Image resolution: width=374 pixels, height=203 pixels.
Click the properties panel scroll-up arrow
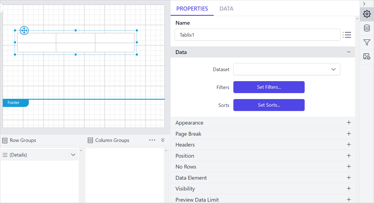click(357, 18)
